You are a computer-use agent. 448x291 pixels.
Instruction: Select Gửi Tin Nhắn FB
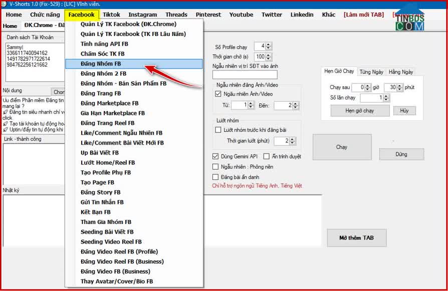(x=134, y=202)
